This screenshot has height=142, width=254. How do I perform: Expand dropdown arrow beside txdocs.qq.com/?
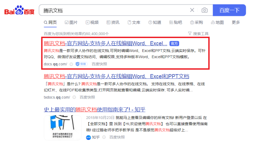click(x=74, y=97)
